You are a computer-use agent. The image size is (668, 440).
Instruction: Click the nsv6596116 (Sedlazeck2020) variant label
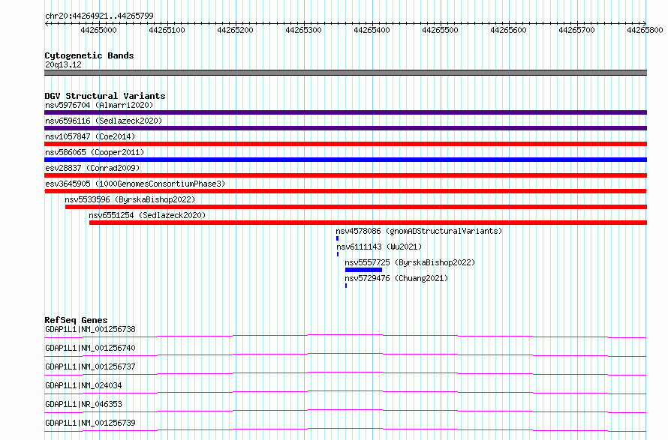coord(104,121)
